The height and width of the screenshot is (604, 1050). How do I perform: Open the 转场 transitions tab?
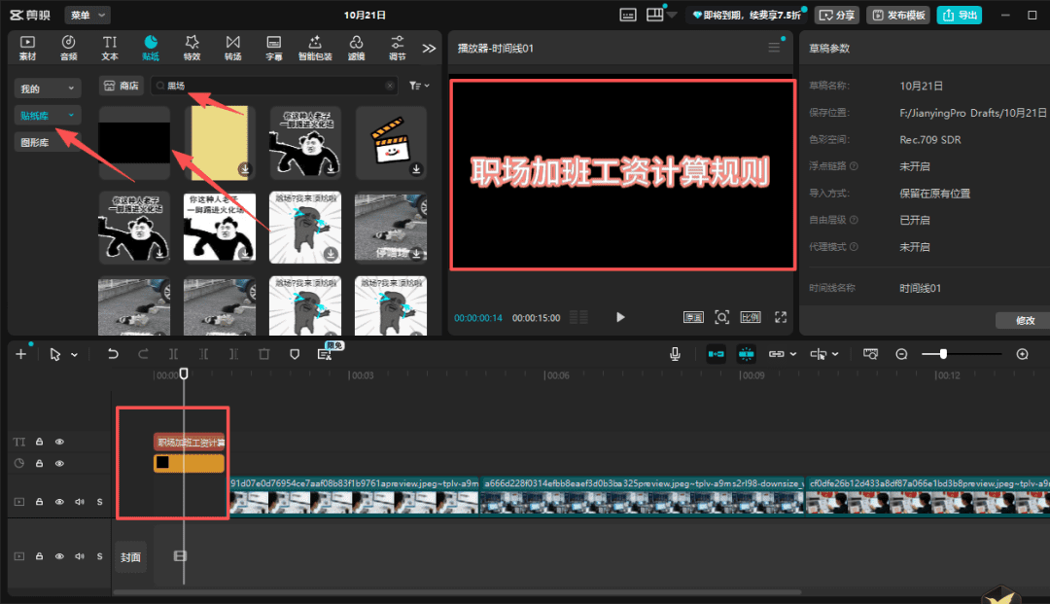(x=232, y=47)
